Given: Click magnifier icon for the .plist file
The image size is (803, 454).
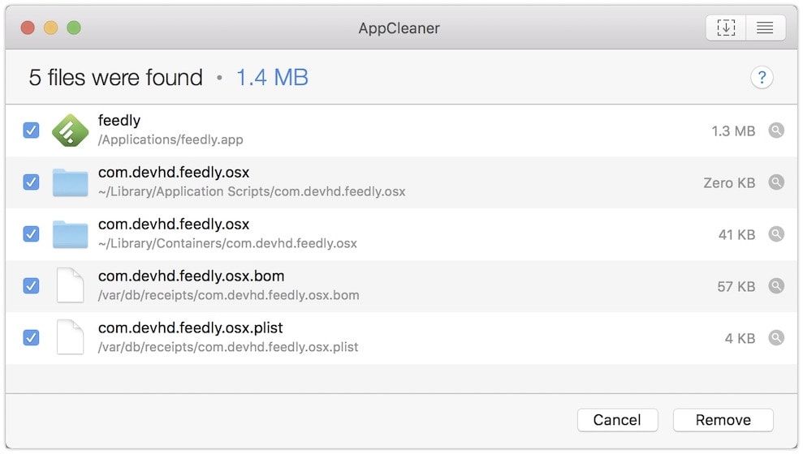Looking at the screenshot, I should [x=776, y=338].
